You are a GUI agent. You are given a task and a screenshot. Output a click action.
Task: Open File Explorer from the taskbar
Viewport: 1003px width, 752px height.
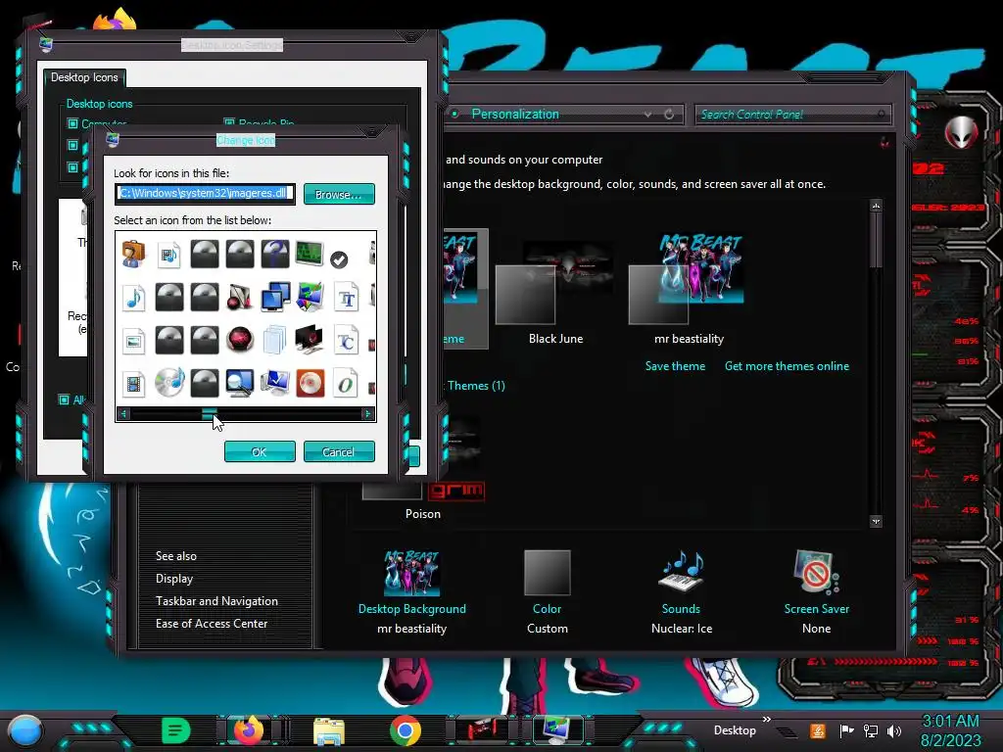click(329, 730)
